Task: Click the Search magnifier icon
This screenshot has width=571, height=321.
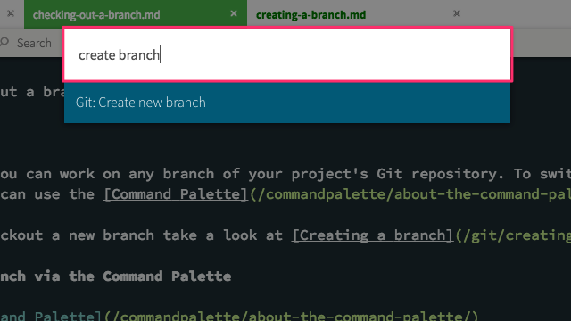Action: [x=4, y=42]
